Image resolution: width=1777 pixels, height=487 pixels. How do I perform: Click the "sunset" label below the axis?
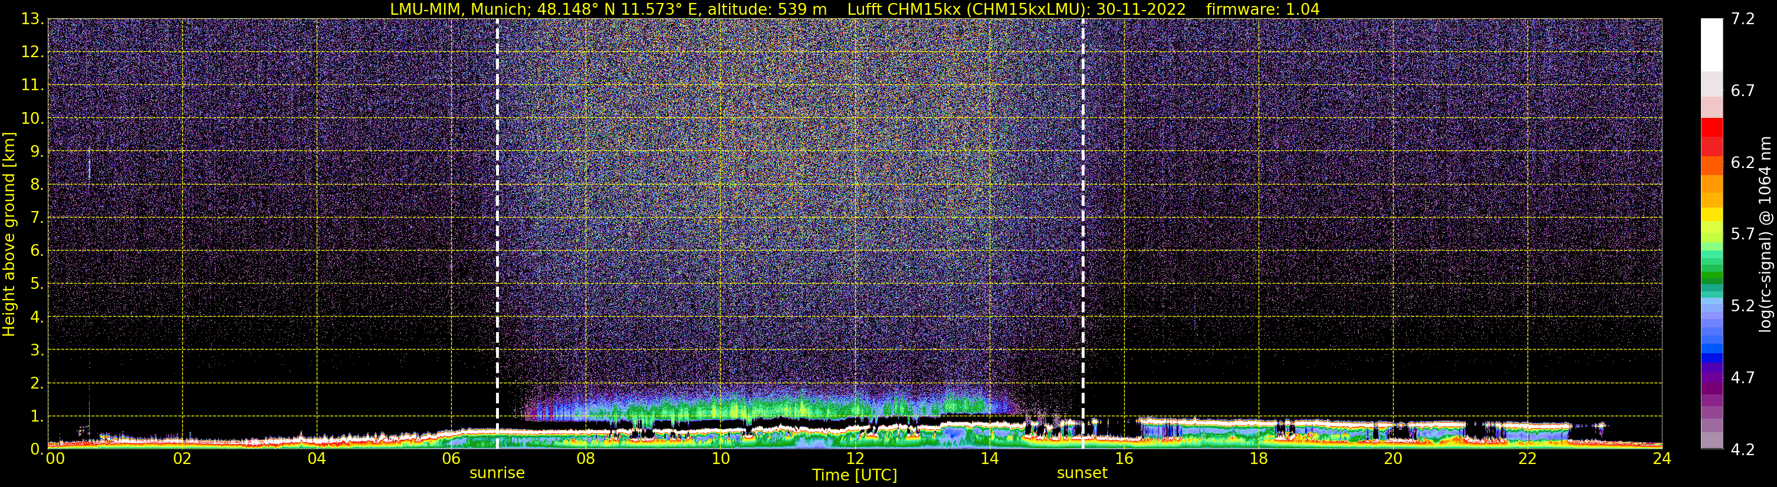(1082, 473)
